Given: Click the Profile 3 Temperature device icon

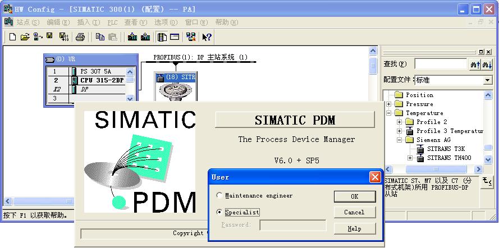Looking at the screenshot, I should 410,131.
